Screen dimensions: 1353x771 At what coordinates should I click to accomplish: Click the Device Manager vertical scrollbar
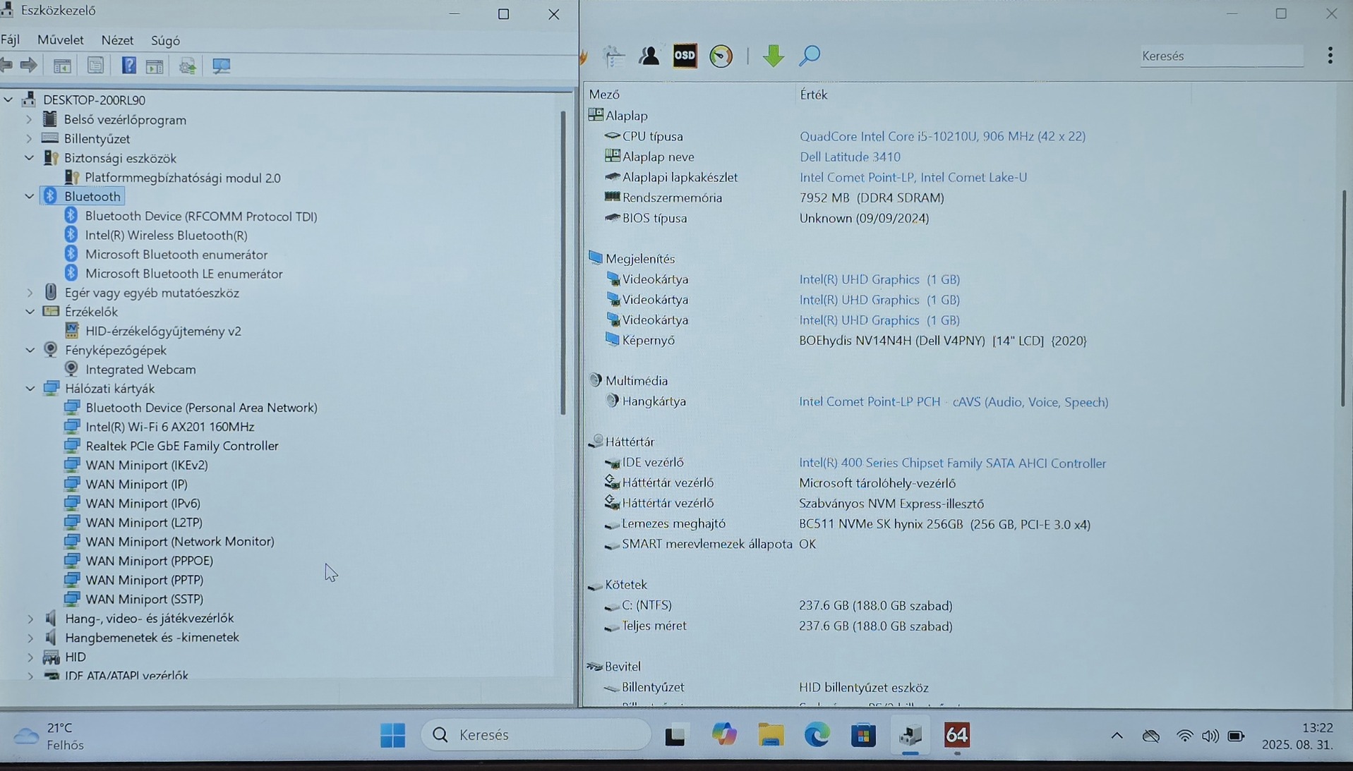(563, 262)
